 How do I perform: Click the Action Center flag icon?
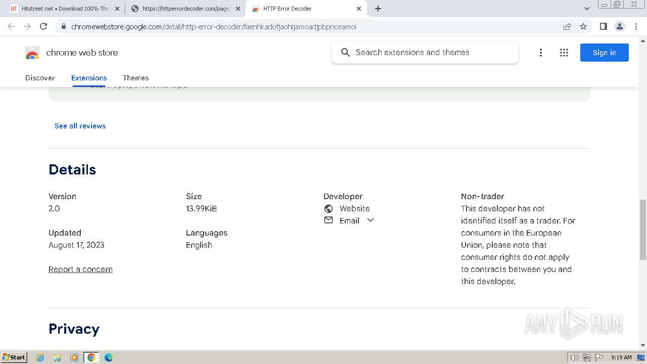click(599, 357)
